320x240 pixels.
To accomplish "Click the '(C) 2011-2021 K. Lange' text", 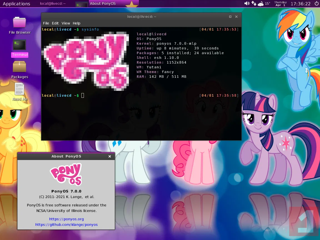I will pos(67,197).
